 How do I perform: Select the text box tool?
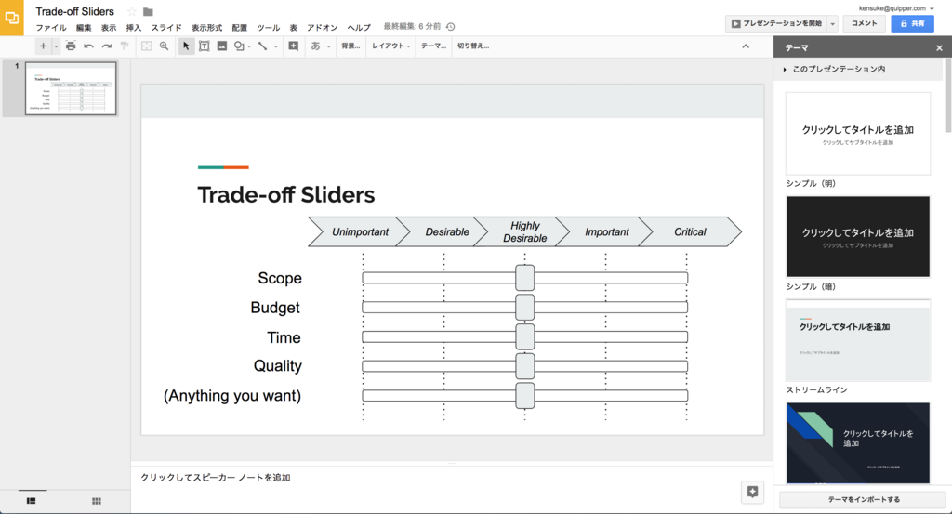tap(204, 46)
